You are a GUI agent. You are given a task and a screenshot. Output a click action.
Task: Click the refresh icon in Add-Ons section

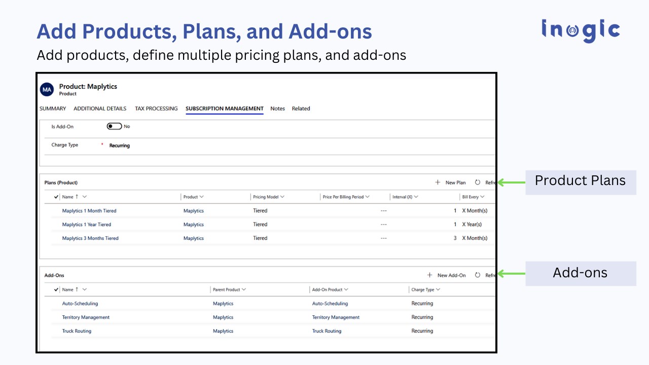[x=478, y=275]
